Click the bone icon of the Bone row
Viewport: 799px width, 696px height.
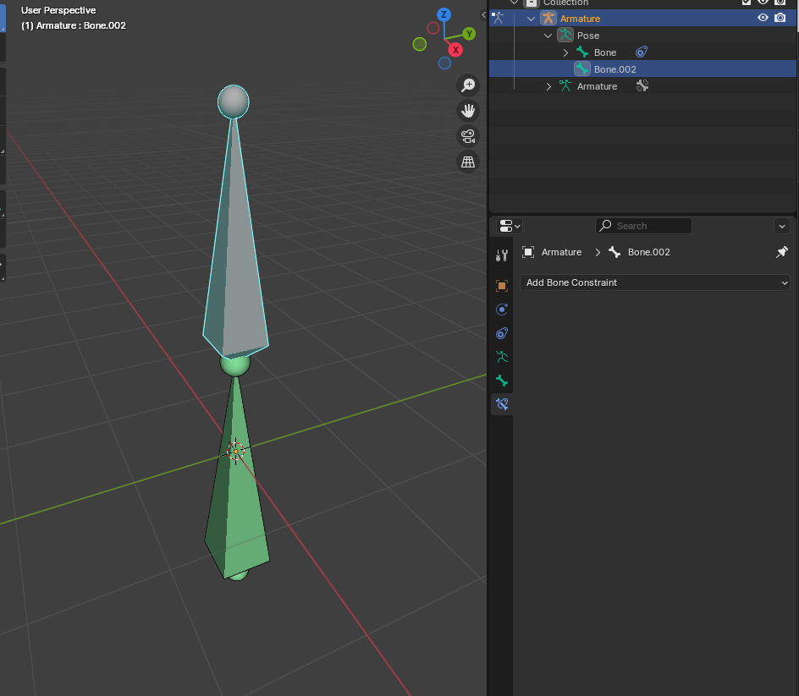pyautogui.click(x=582, y=52)
